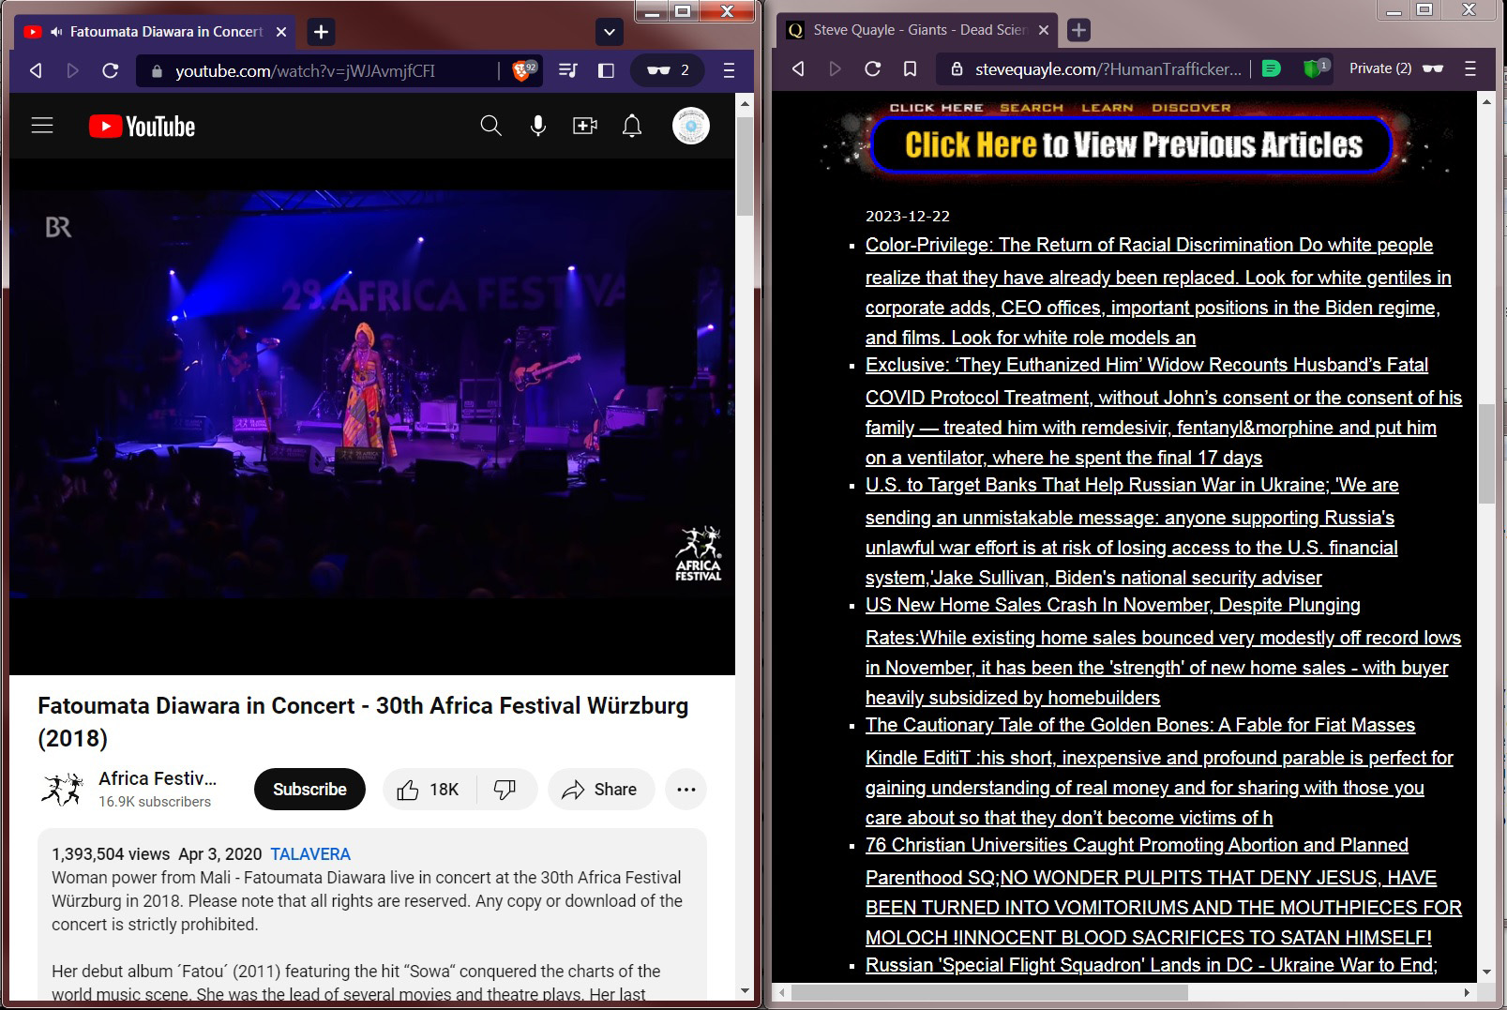Image resolution: width=1507 pixels, height=1010 pixels.
Task: Open Brave Shields showing 92 blocked items
Action: tap(522, 69)
